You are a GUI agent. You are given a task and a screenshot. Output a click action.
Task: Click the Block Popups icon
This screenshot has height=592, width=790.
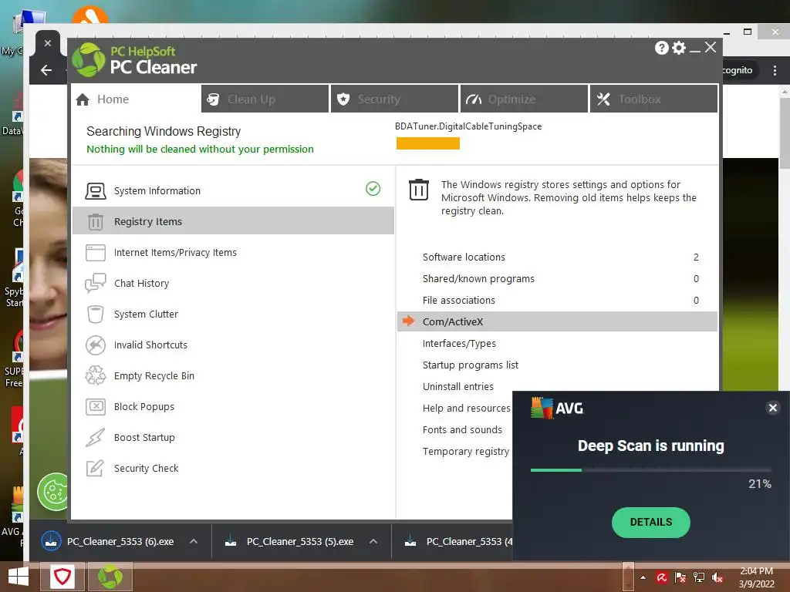95,407
